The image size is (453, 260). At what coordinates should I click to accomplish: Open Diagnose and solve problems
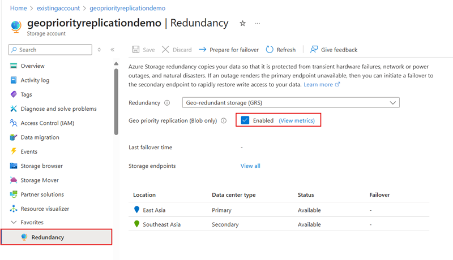[58, 109]
